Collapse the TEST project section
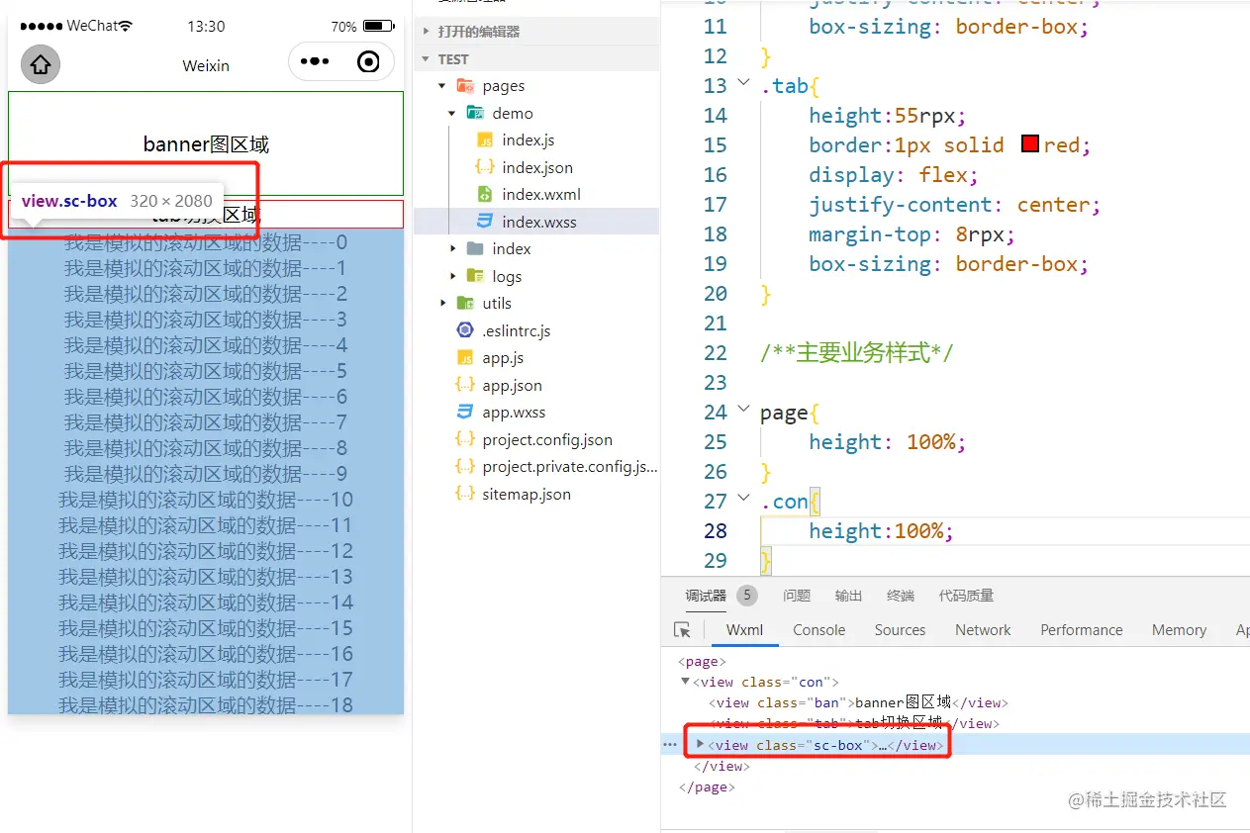1250x833 pixels. click(x=427, y=59)
